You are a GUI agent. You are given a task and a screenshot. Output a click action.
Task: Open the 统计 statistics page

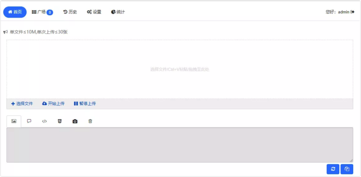[x=118, y=12]
